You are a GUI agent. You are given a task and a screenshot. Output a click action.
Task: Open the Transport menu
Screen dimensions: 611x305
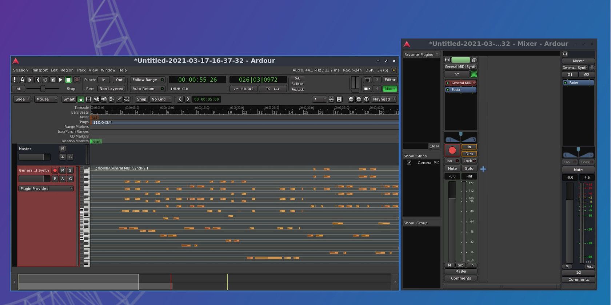[x=39, y=70]
